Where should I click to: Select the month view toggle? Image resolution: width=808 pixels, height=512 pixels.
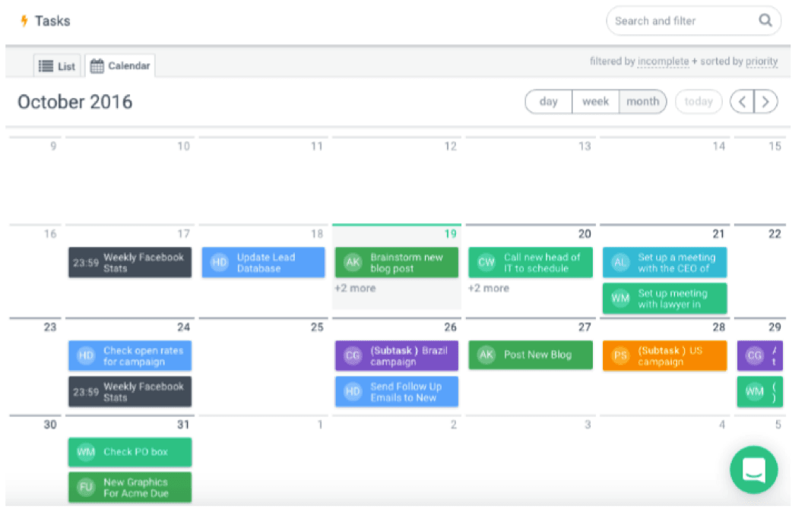pyautogui.click(x=642, y=102)
